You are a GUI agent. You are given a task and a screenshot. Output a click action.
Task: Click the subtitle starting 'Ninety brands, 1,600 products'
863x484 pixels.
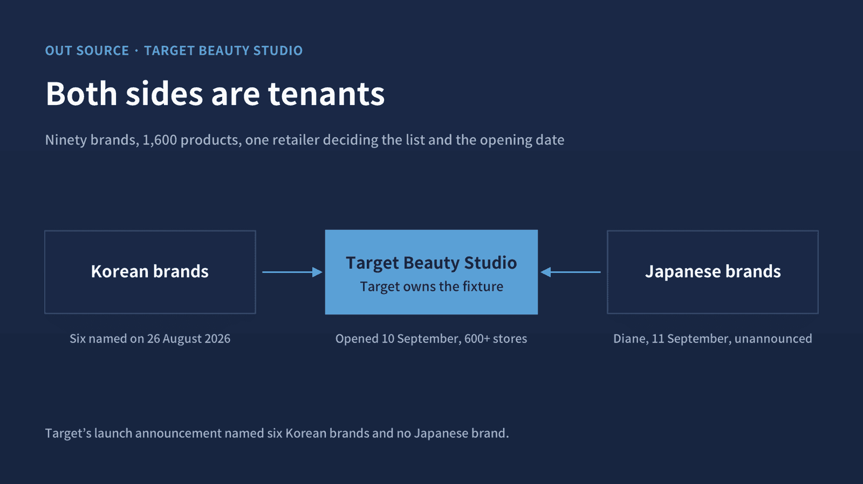(305, 140)
